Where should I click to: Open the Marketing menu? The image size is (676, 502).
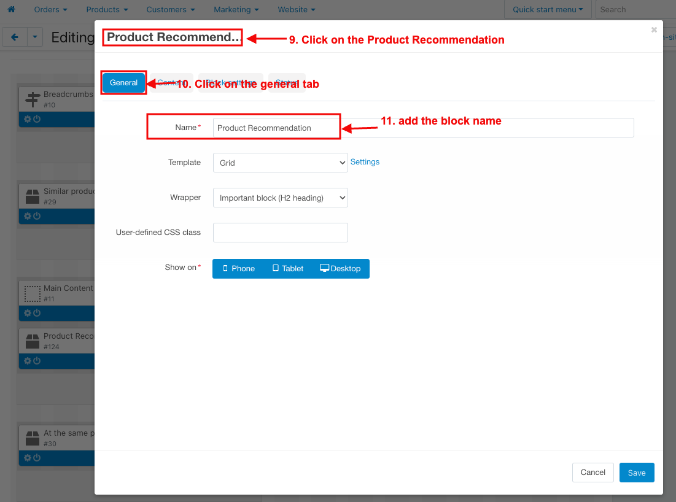coord(236,9)
